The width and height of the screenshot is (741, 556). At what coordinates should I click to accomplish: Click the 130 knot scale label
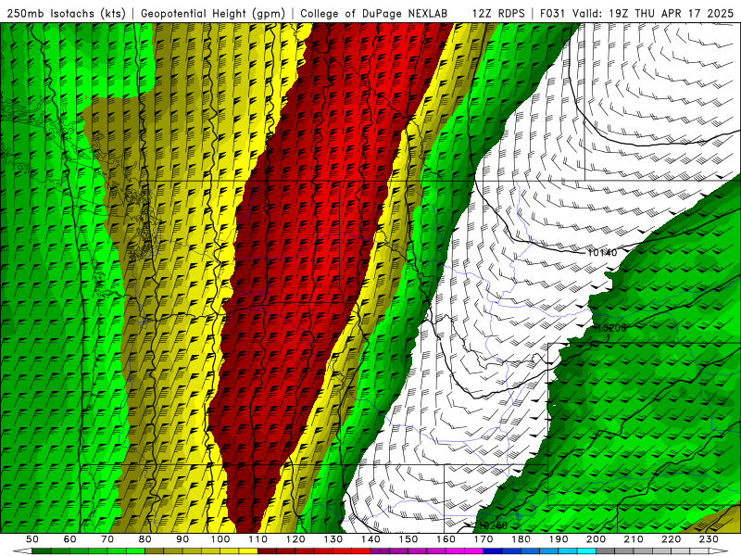click(x=333, y=539)
